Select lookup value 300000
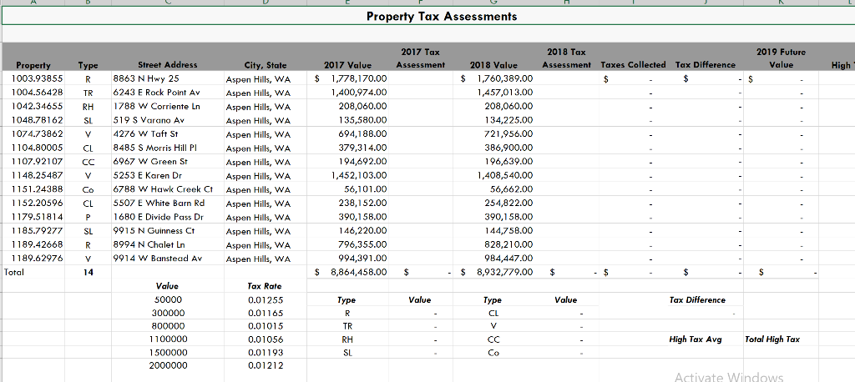 168,314
